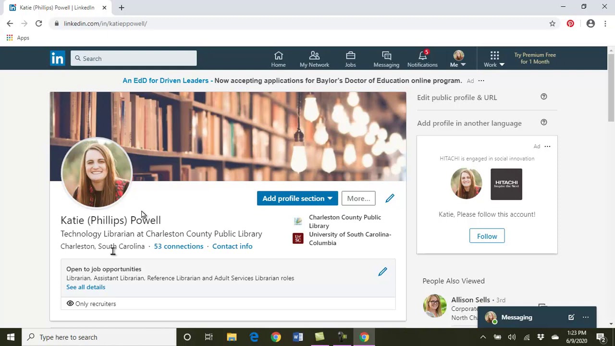The image size is (615, 346).
Task: Open the Jobs briefcase icon
Action: (350, 59)
